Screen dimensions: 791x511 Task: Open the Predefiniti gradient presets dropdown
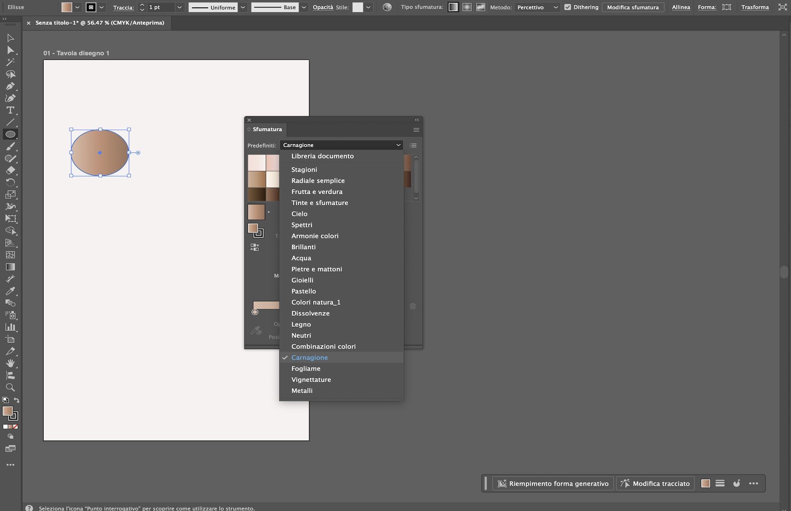341,145
